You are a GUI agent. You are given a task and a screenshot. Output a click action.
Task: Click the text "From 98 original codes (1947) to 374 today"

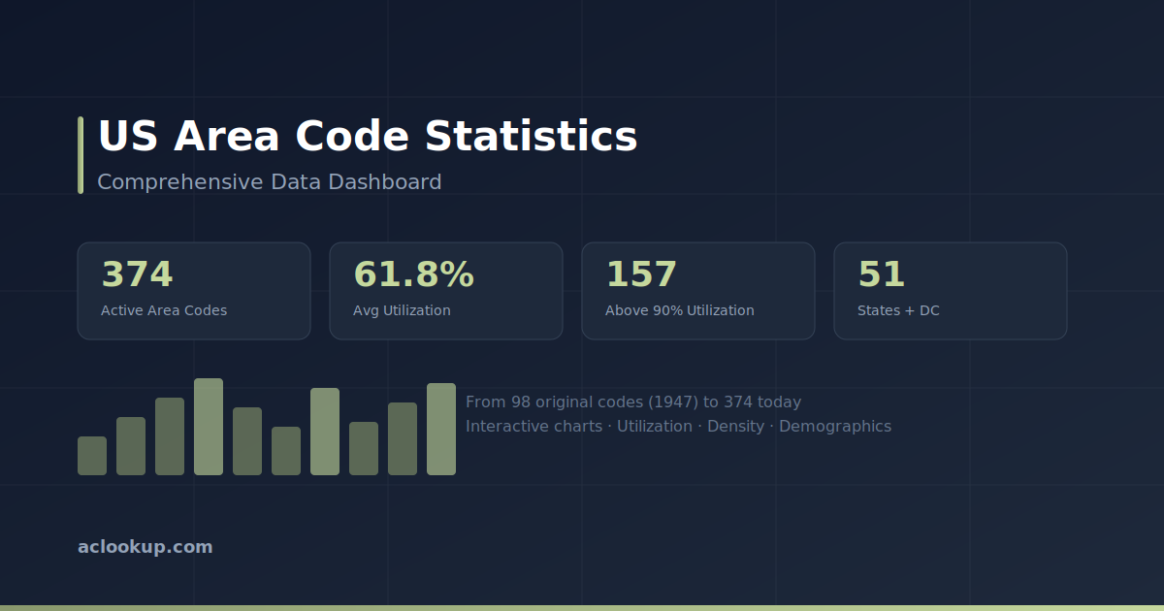[x=633, y=402]
